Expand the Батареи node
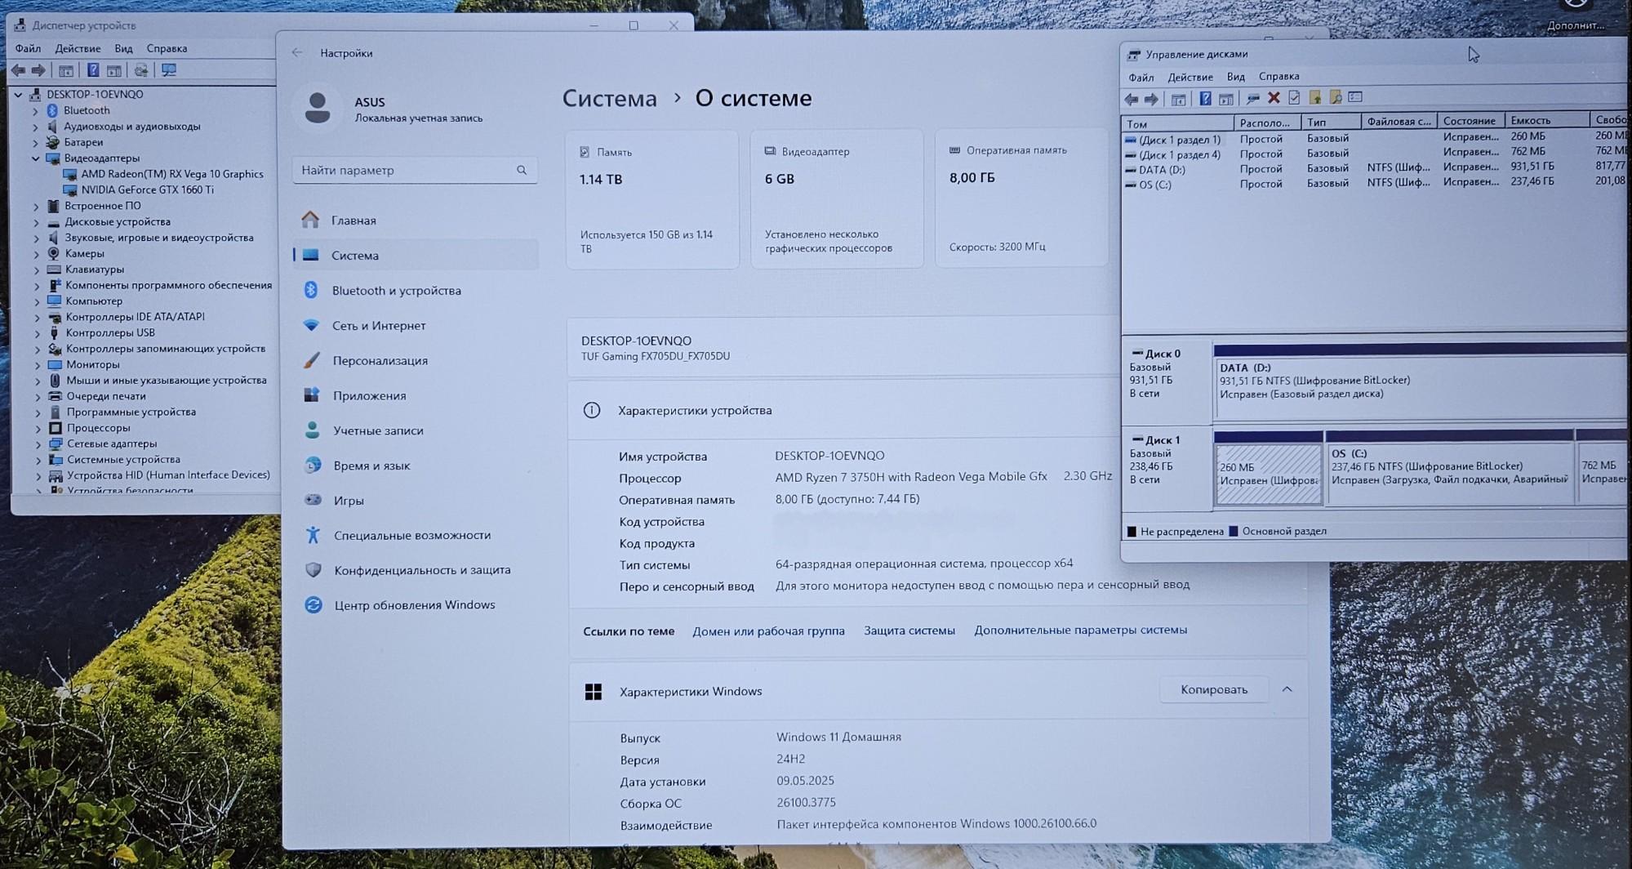The height and width of the screenshot is (869, 1632). (35, 142)
